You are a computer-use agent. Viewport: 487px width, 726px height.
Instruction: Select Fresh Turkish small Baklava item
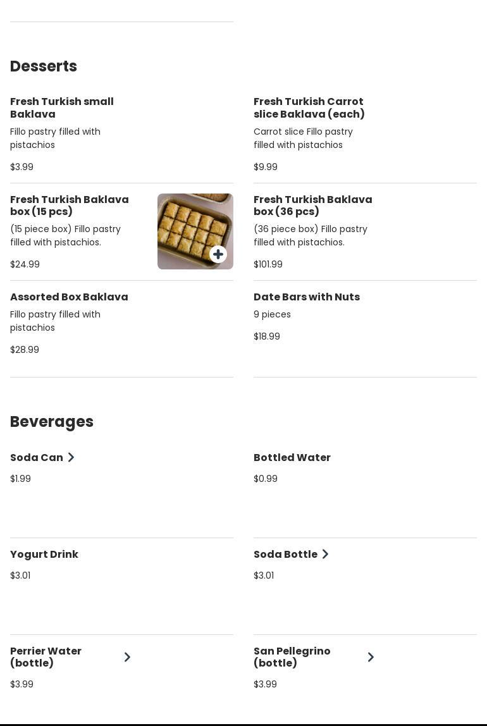pyautogui.click(x=62, y=108)
